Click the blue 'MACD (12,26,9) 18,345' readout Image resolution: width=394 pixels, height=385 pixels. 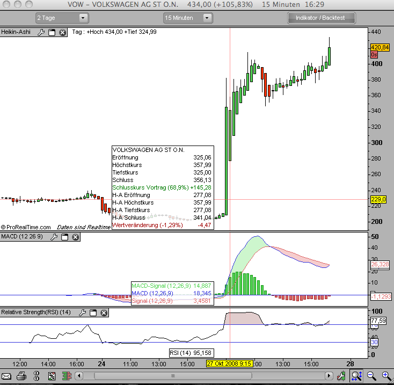172,293
